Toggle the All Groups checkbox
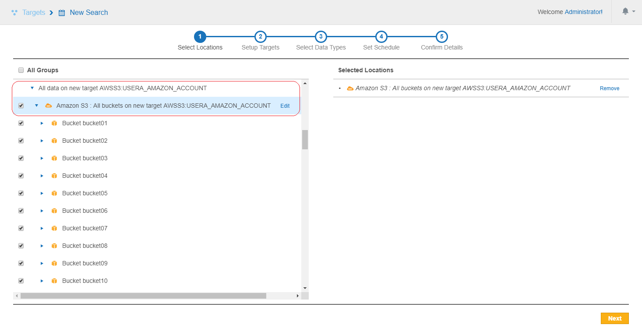The width and height of the screenshot is (642, 328). pyautogui.click(x=21, y=70)
